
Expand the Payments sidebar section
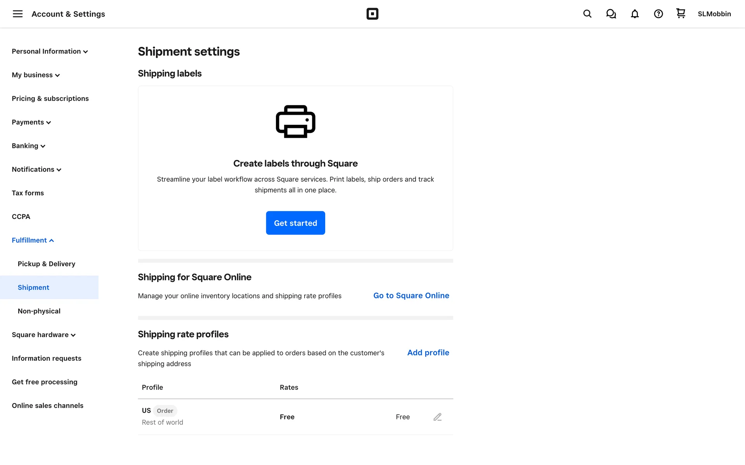point(31,122)
